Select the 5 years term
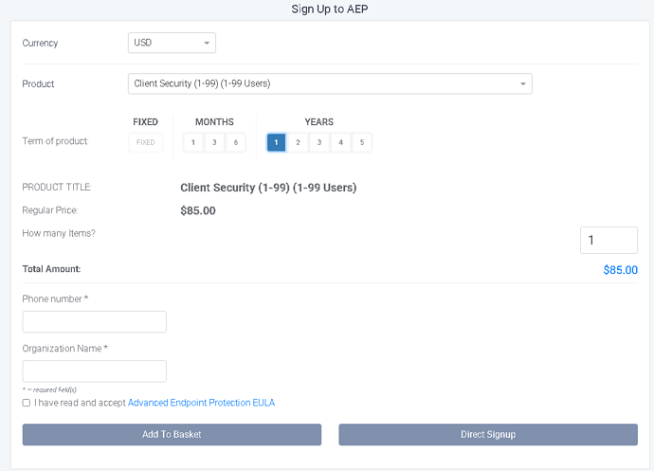Screen dimensions: 654x471 [x=362, y=142]
